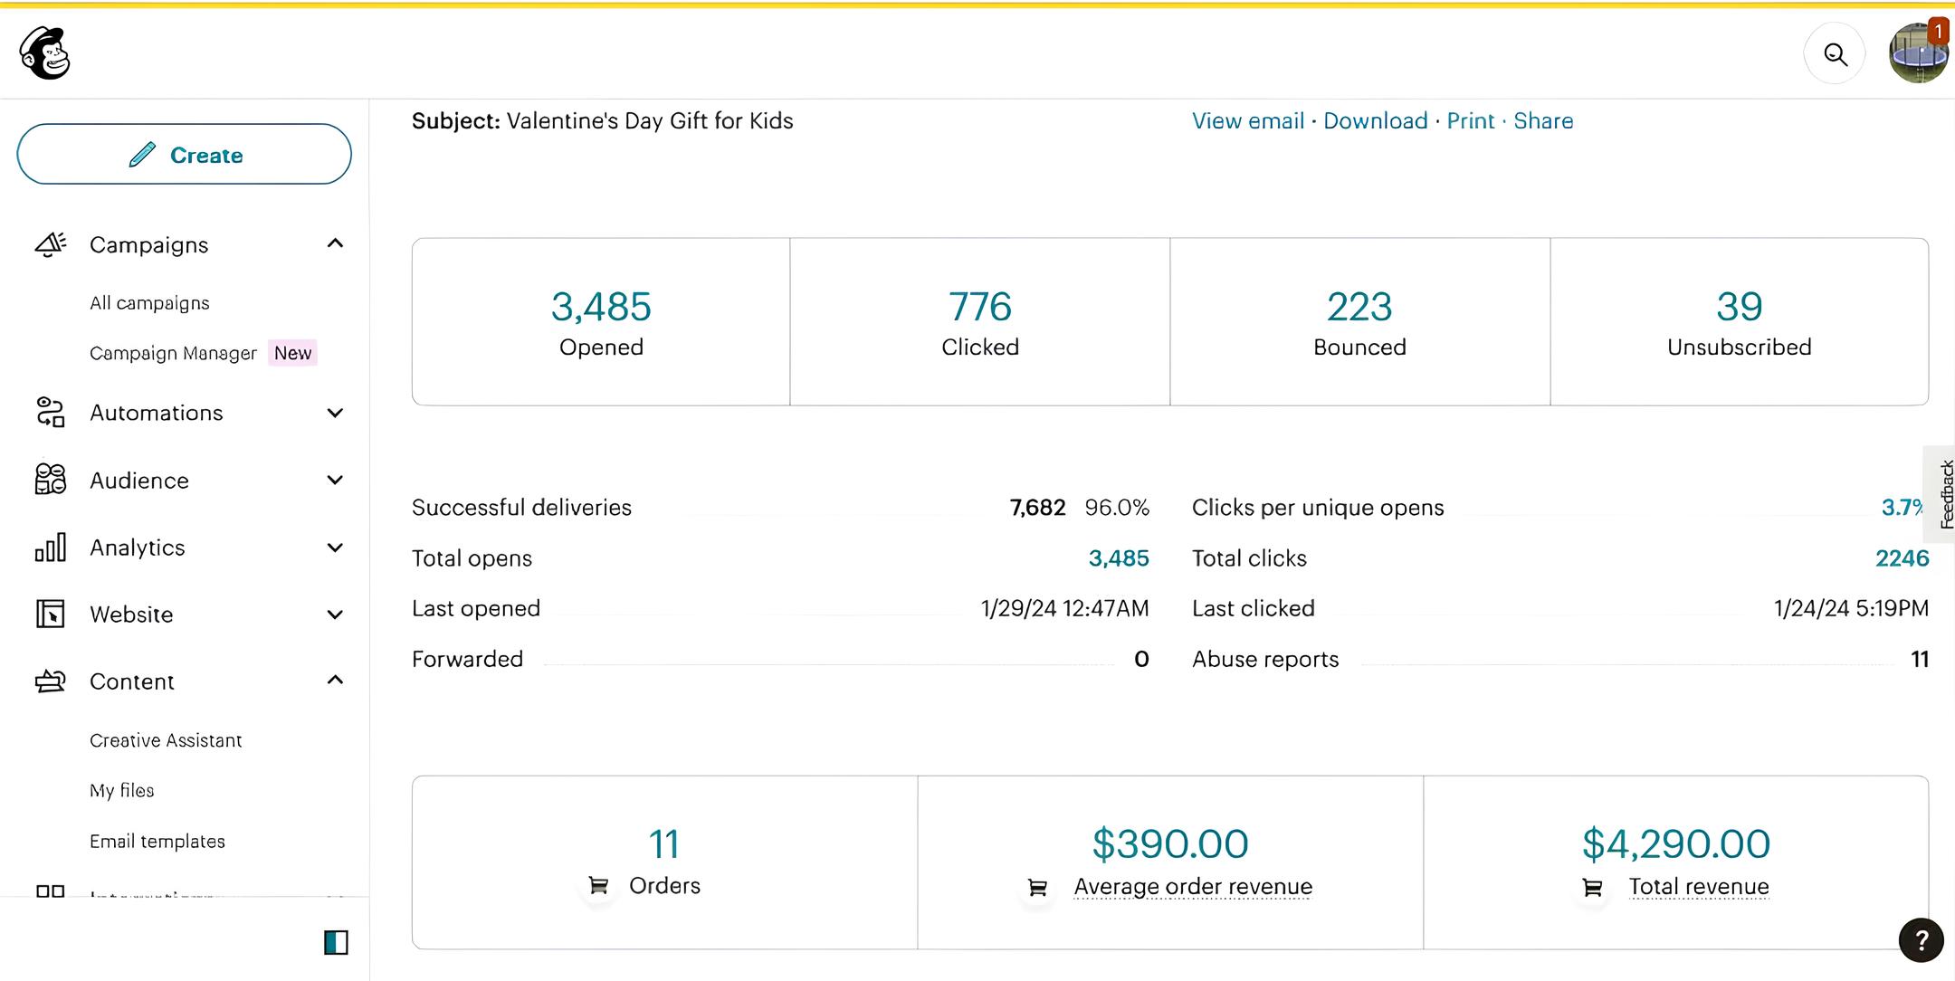Click the View email link
This screenshot has height=981, width=1955.
tap(1247, 121)
